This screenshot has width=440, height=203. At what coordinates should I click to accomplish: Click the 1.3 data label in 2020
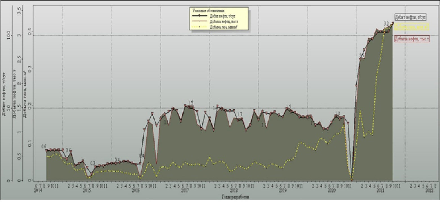(x=337, y=113)
